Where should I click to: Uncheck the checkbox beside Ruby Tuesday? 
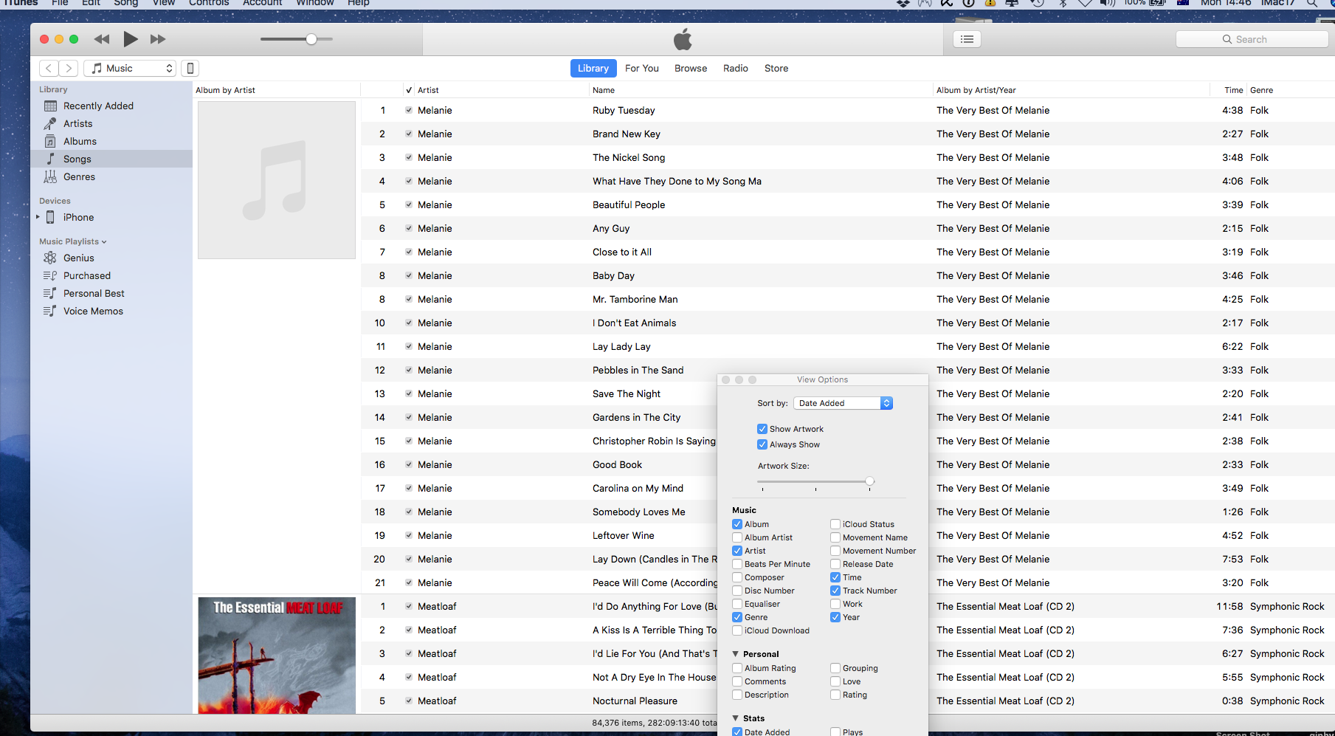409,110
